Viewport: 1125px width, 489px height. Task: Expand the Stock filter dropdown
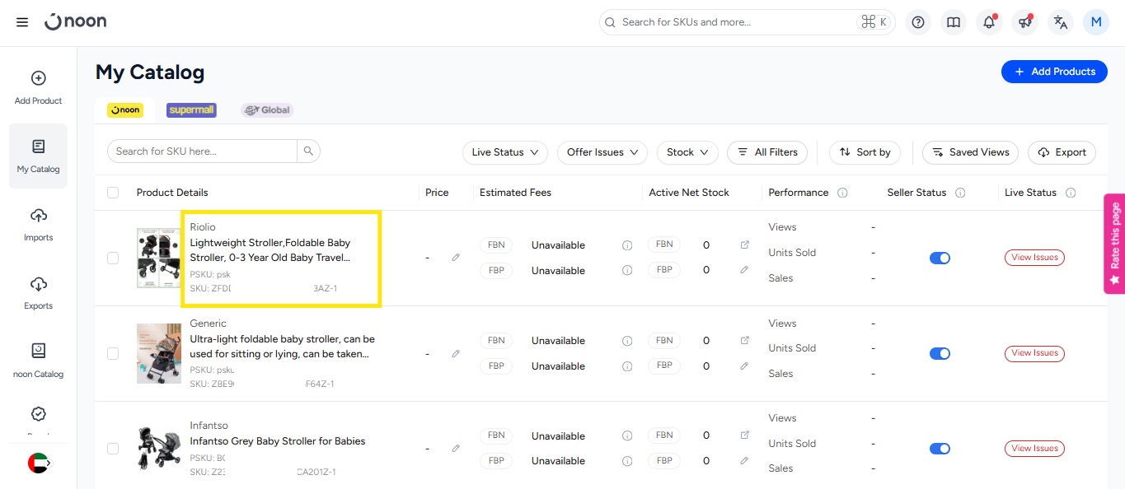click(x=687, y=152)
